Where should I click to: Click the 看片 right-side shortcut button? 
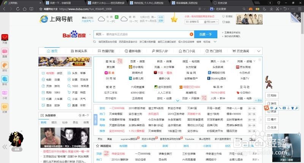tap(272, 119)
